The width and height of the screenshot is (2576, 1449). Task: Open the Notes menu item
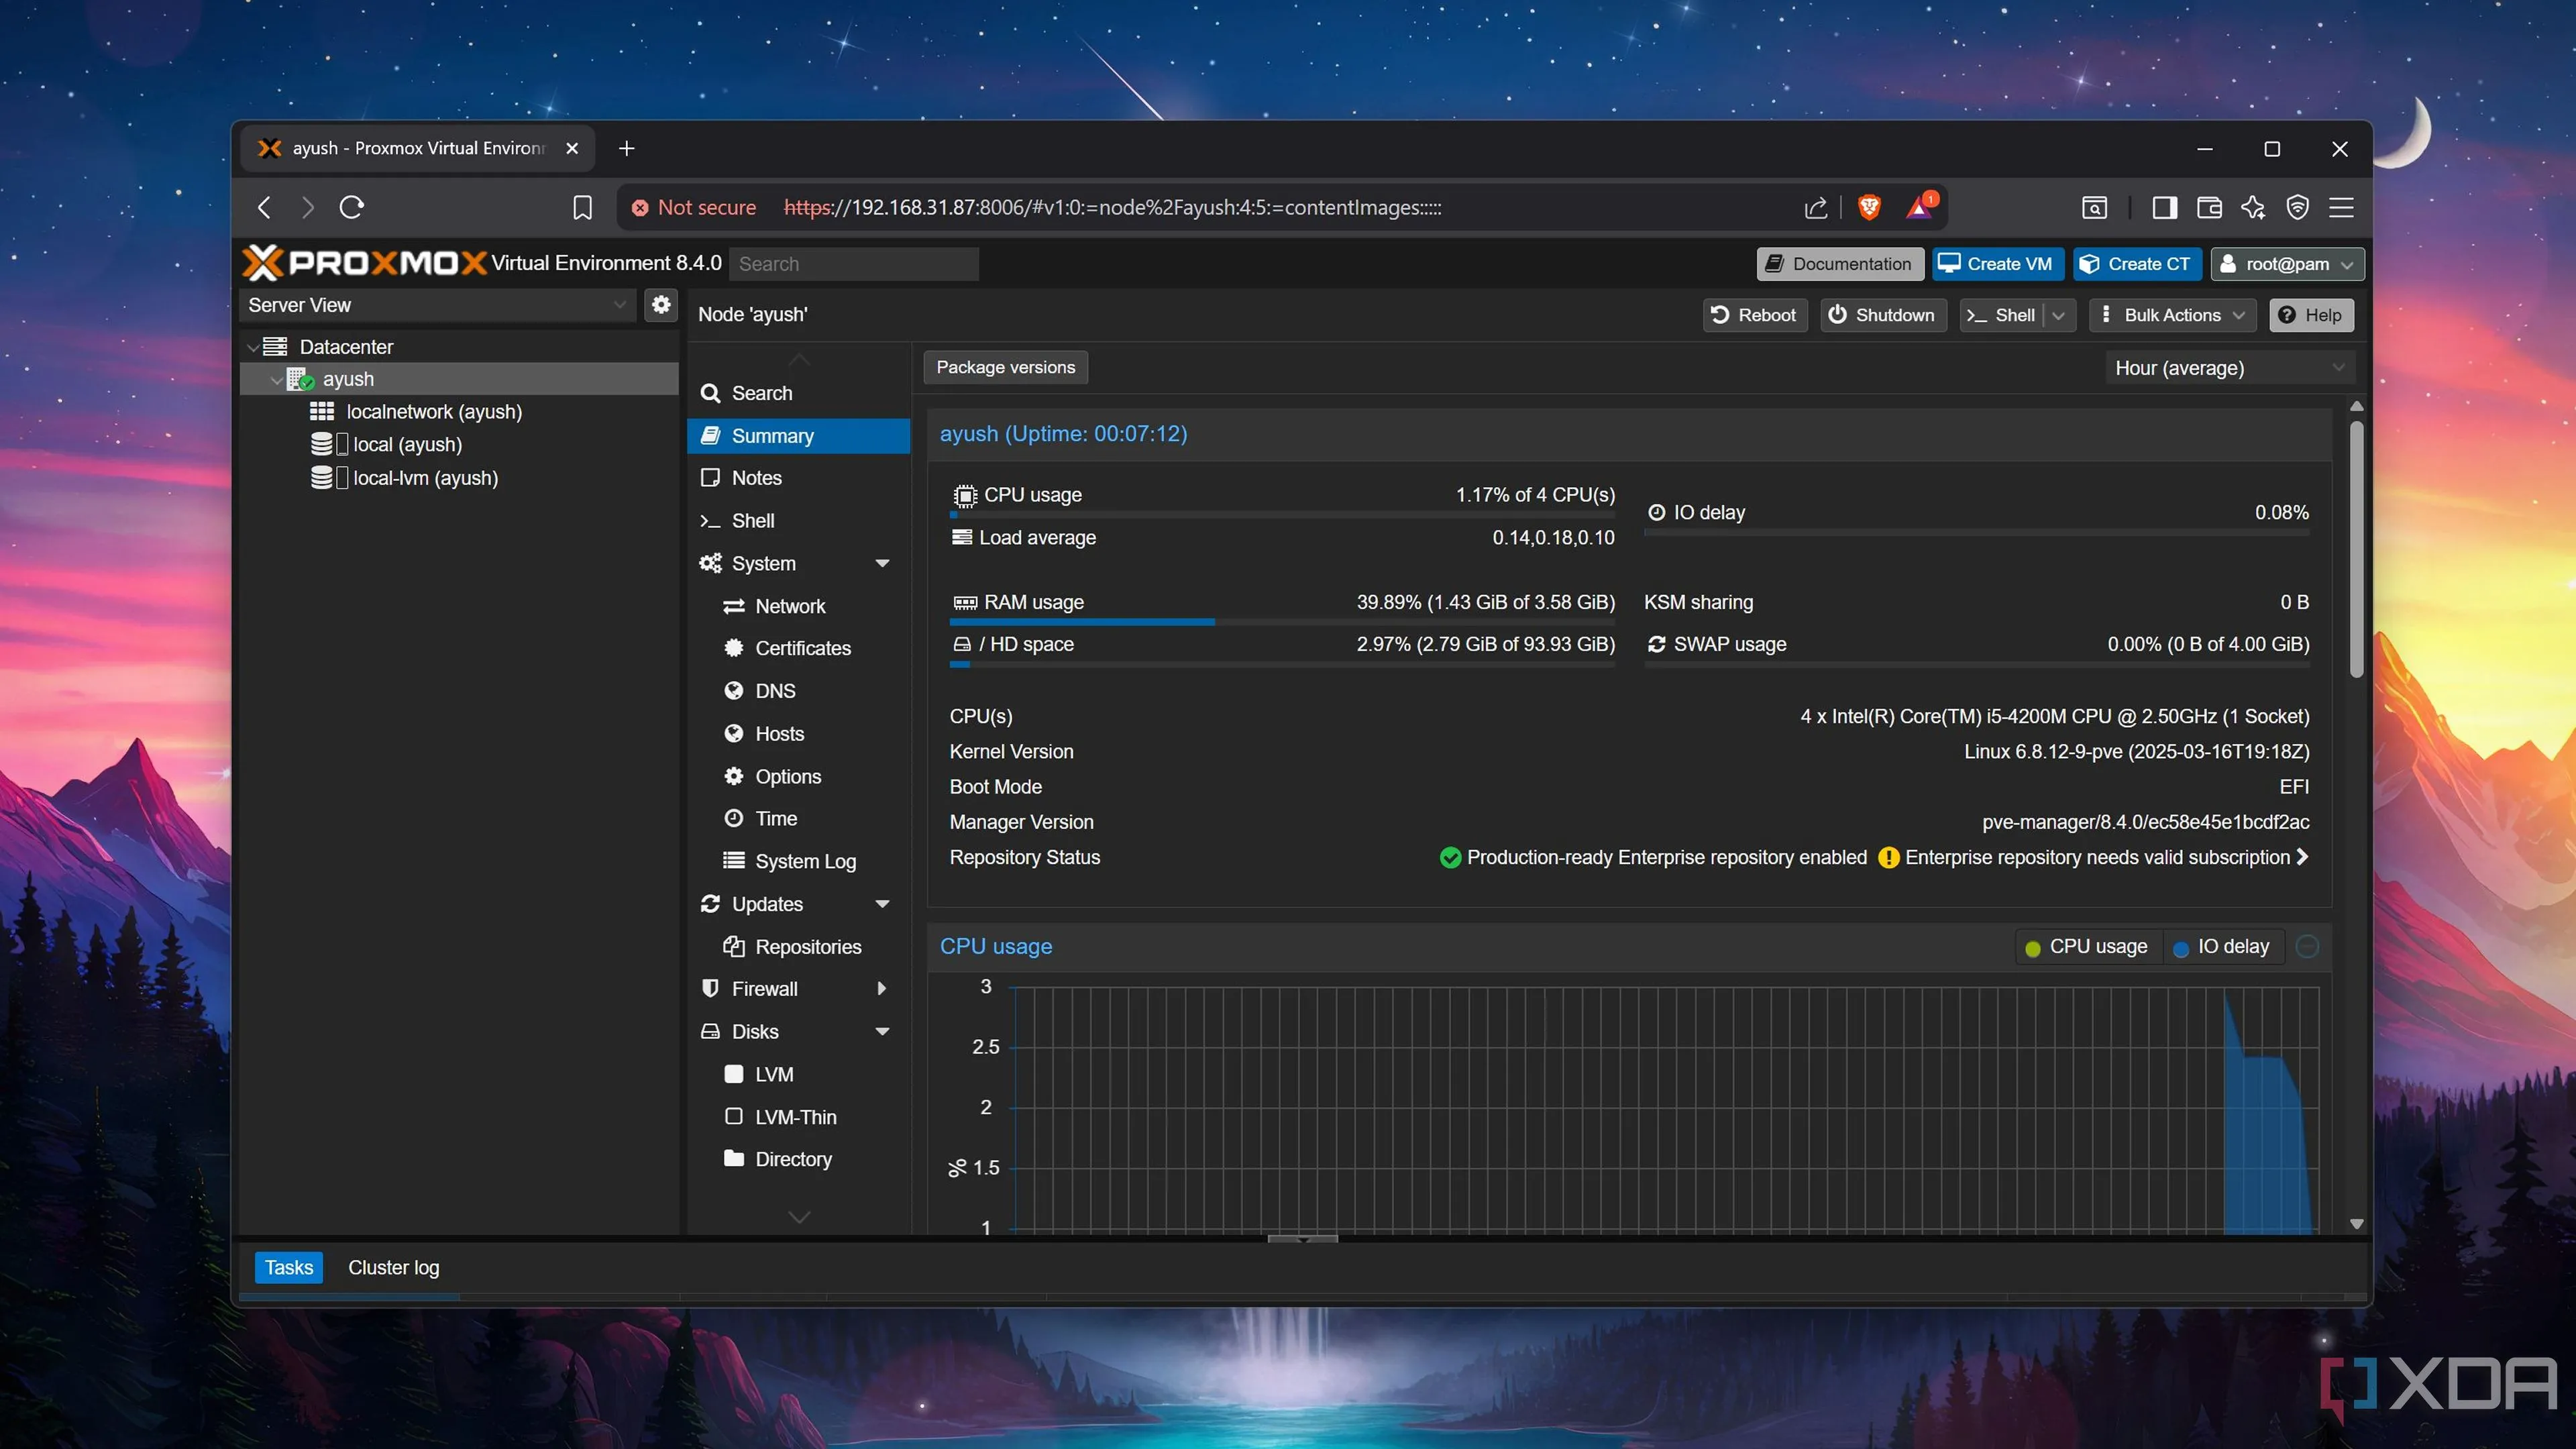[x=756, y=478]
